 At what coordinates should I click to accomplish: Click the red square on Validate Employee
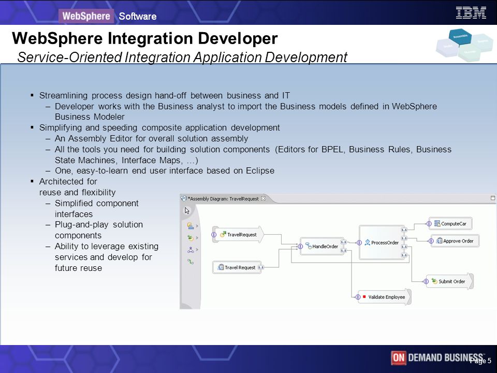(x=364, y=296)
